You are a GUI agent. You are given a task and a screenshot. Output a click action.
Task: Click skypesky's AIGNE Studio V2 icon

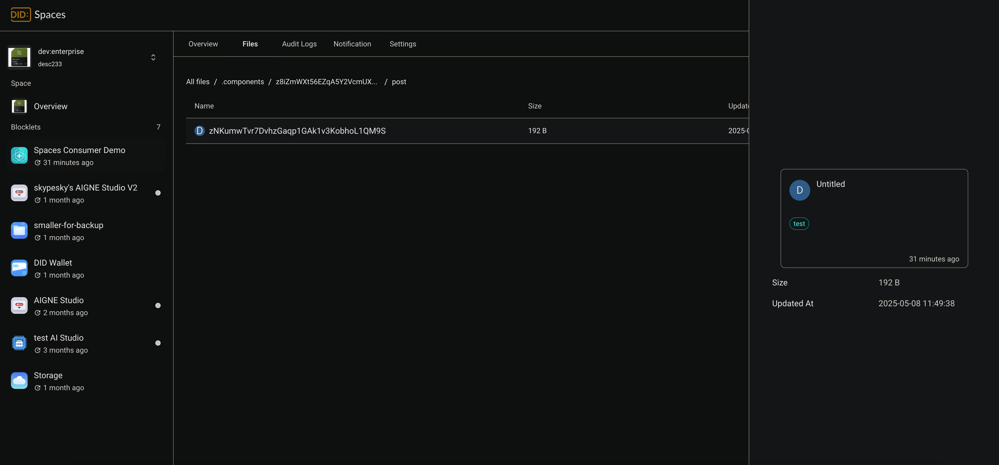(x=19, y=193)
